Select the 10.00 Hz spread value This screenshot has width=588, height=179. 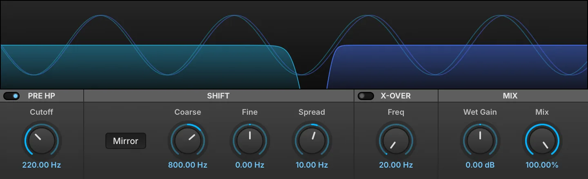tap(312, 165)
